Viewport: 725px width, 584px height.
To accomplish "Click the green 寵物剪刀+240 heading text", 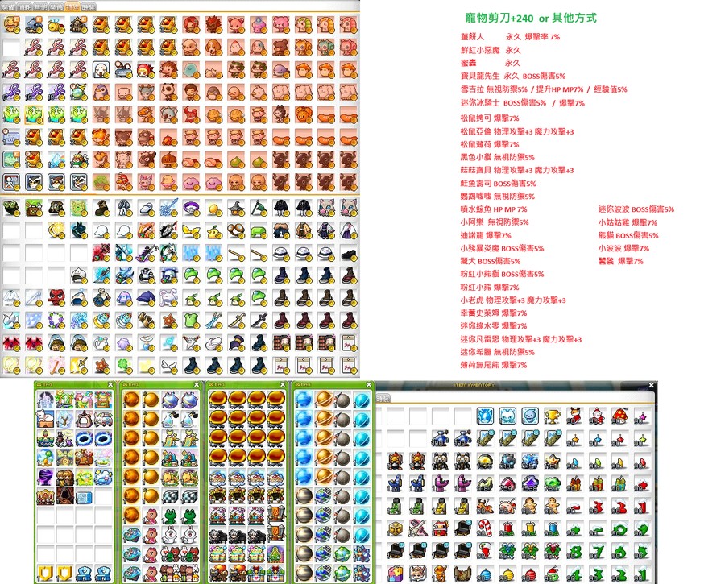I will pyautogui.click(x=499, y=18).
